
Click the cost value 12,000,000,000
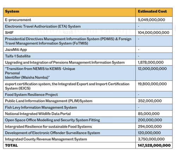(152, 69)
